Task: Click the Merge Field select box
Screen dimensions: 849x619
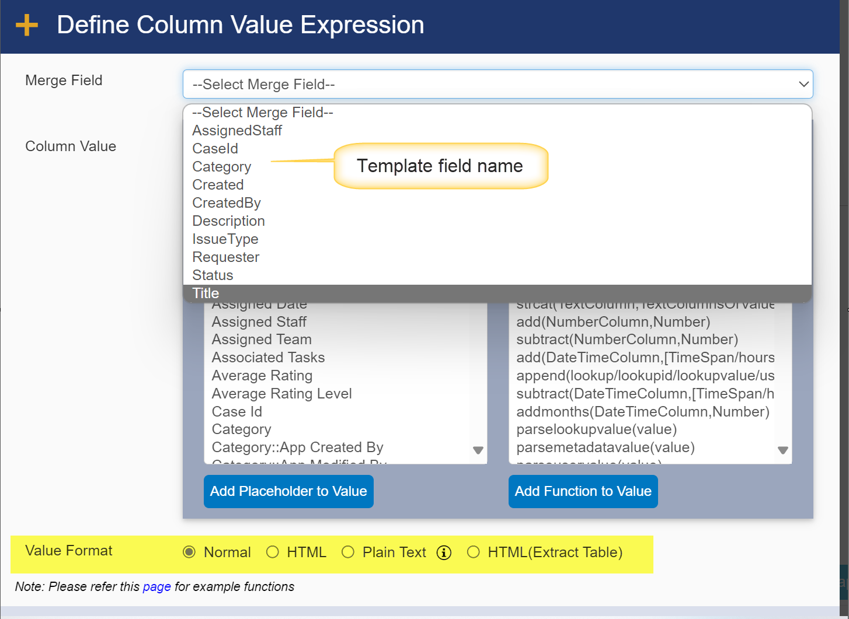Action: point(497,85)
